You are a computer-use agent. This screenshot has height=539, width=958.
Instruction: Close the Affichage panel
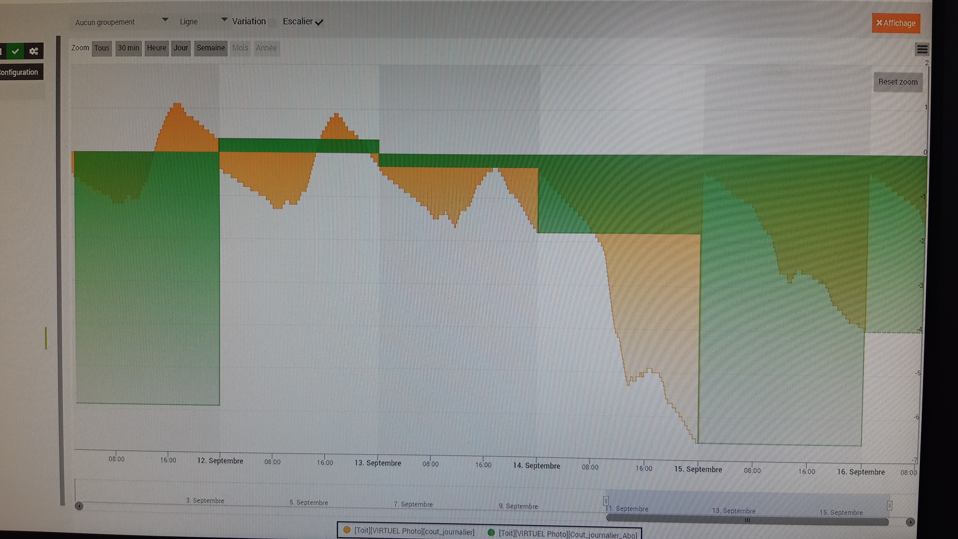(896, 23)
